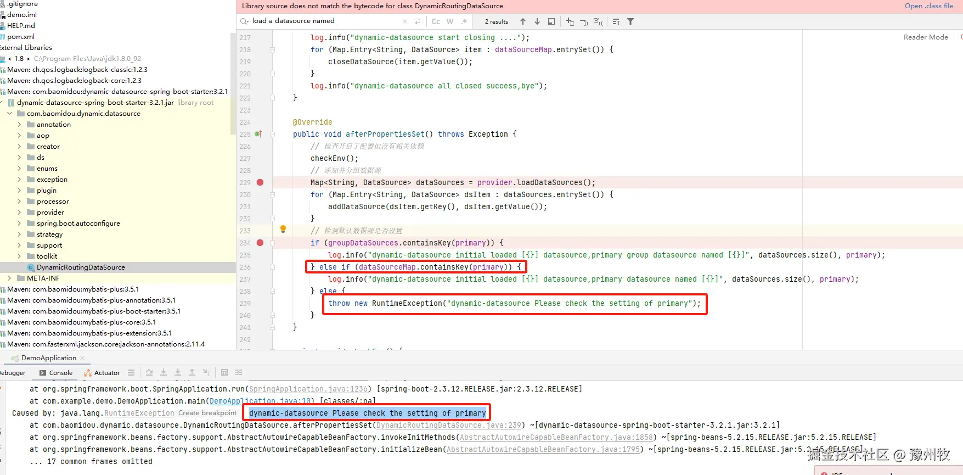Switch to the Debugger tab

point(12,373)
